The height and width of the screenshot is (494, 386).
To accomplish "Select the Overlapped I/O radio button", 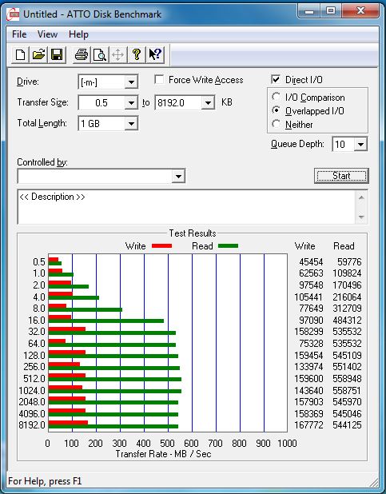I will tap(276, 110).
